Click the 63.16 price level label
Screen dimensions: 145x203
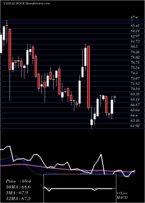[x=135, y=121]
